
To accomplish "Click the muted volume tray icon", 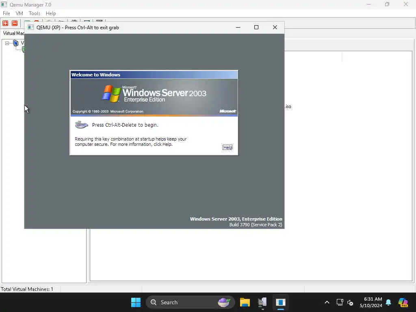I will coord(350,302).
